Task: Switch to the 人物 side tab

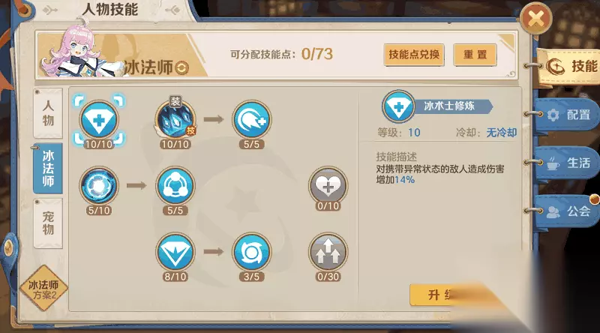Action: pos(48,113)
